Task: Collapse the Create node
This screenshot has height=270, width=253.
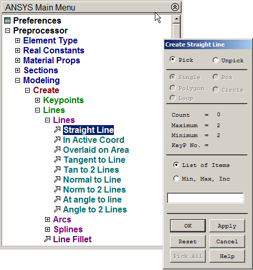Action: click(27, 91)
